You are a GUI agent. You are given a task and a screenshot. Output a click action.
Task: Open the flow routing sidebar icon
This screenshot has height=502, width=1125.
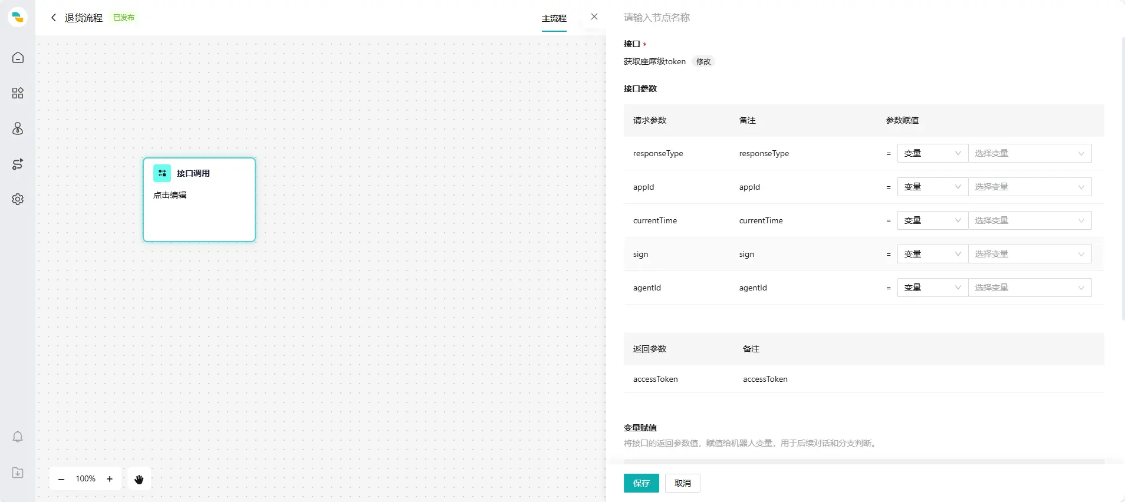[x=18, y=164]
